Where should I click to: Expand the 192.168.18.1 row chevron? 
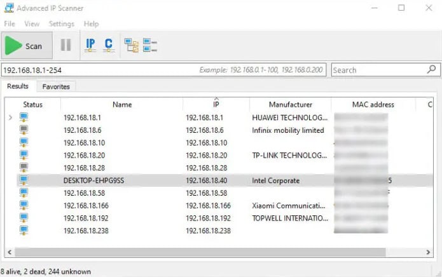[x=10, y=118]
